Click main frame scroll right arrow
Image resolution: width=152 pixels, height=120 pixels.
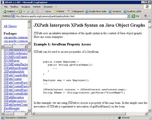tap(146, 114)
